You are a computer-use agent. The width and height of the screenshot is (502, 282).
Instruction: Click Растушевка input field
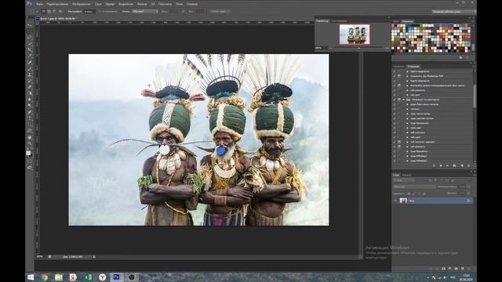pyautogui.click(x=89, y=11)
